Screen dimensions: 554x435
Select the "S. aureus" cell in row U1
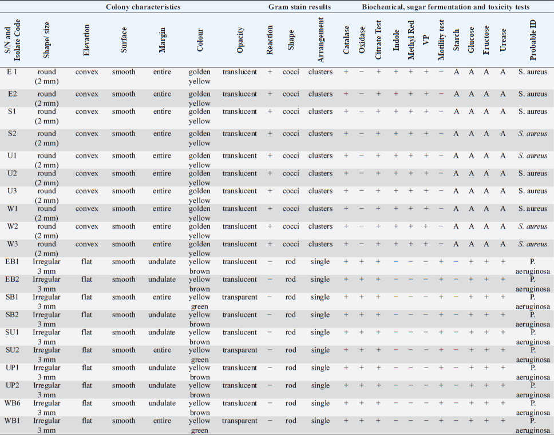[533, 155]
